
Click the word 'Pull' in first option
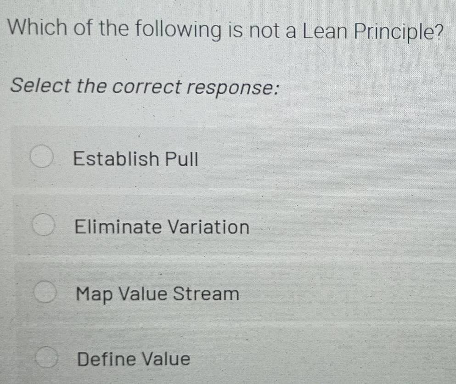pyautogui.click(x=182, y=159)
